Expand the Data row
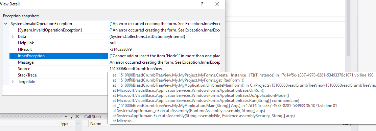The width and height of the screenshot is (376, 131). pyautogui.click(x=13, y=37)
